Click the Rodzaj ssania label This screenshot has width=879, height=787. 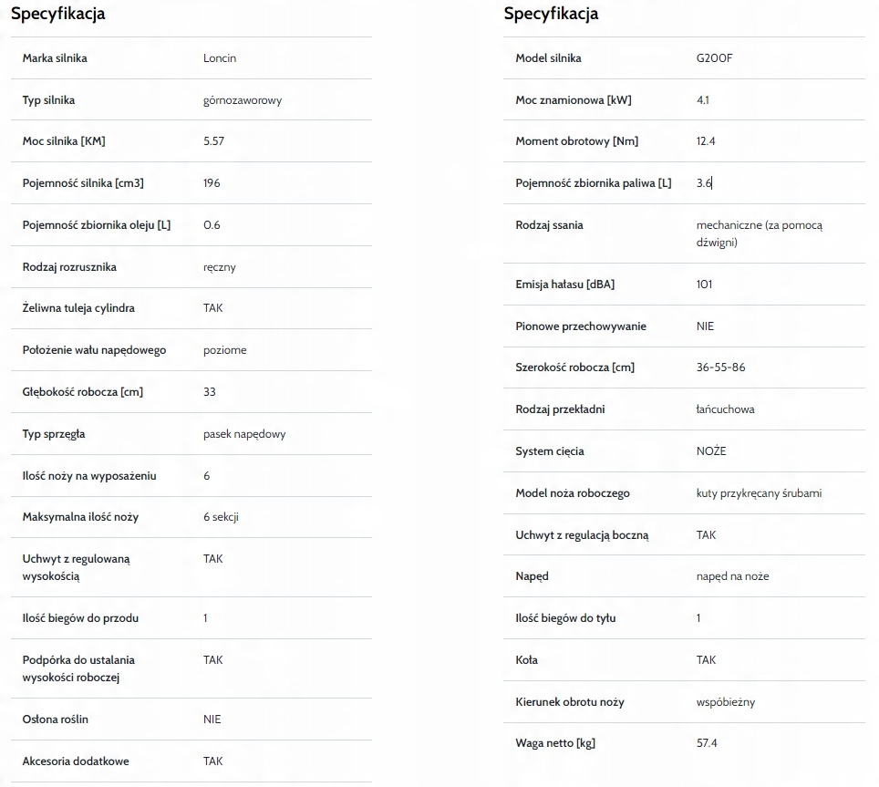point(549,225)
